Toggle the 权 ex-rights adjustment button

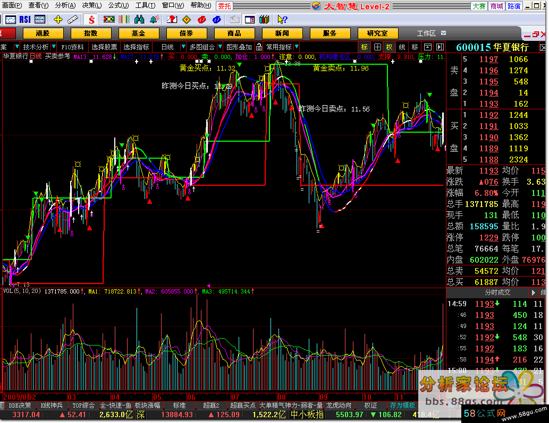390,47
